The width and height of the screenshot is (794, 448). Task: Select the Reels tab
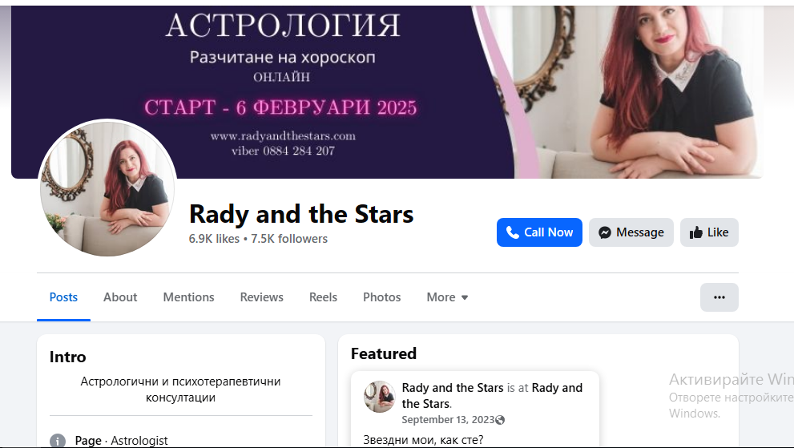click(323, 297)
